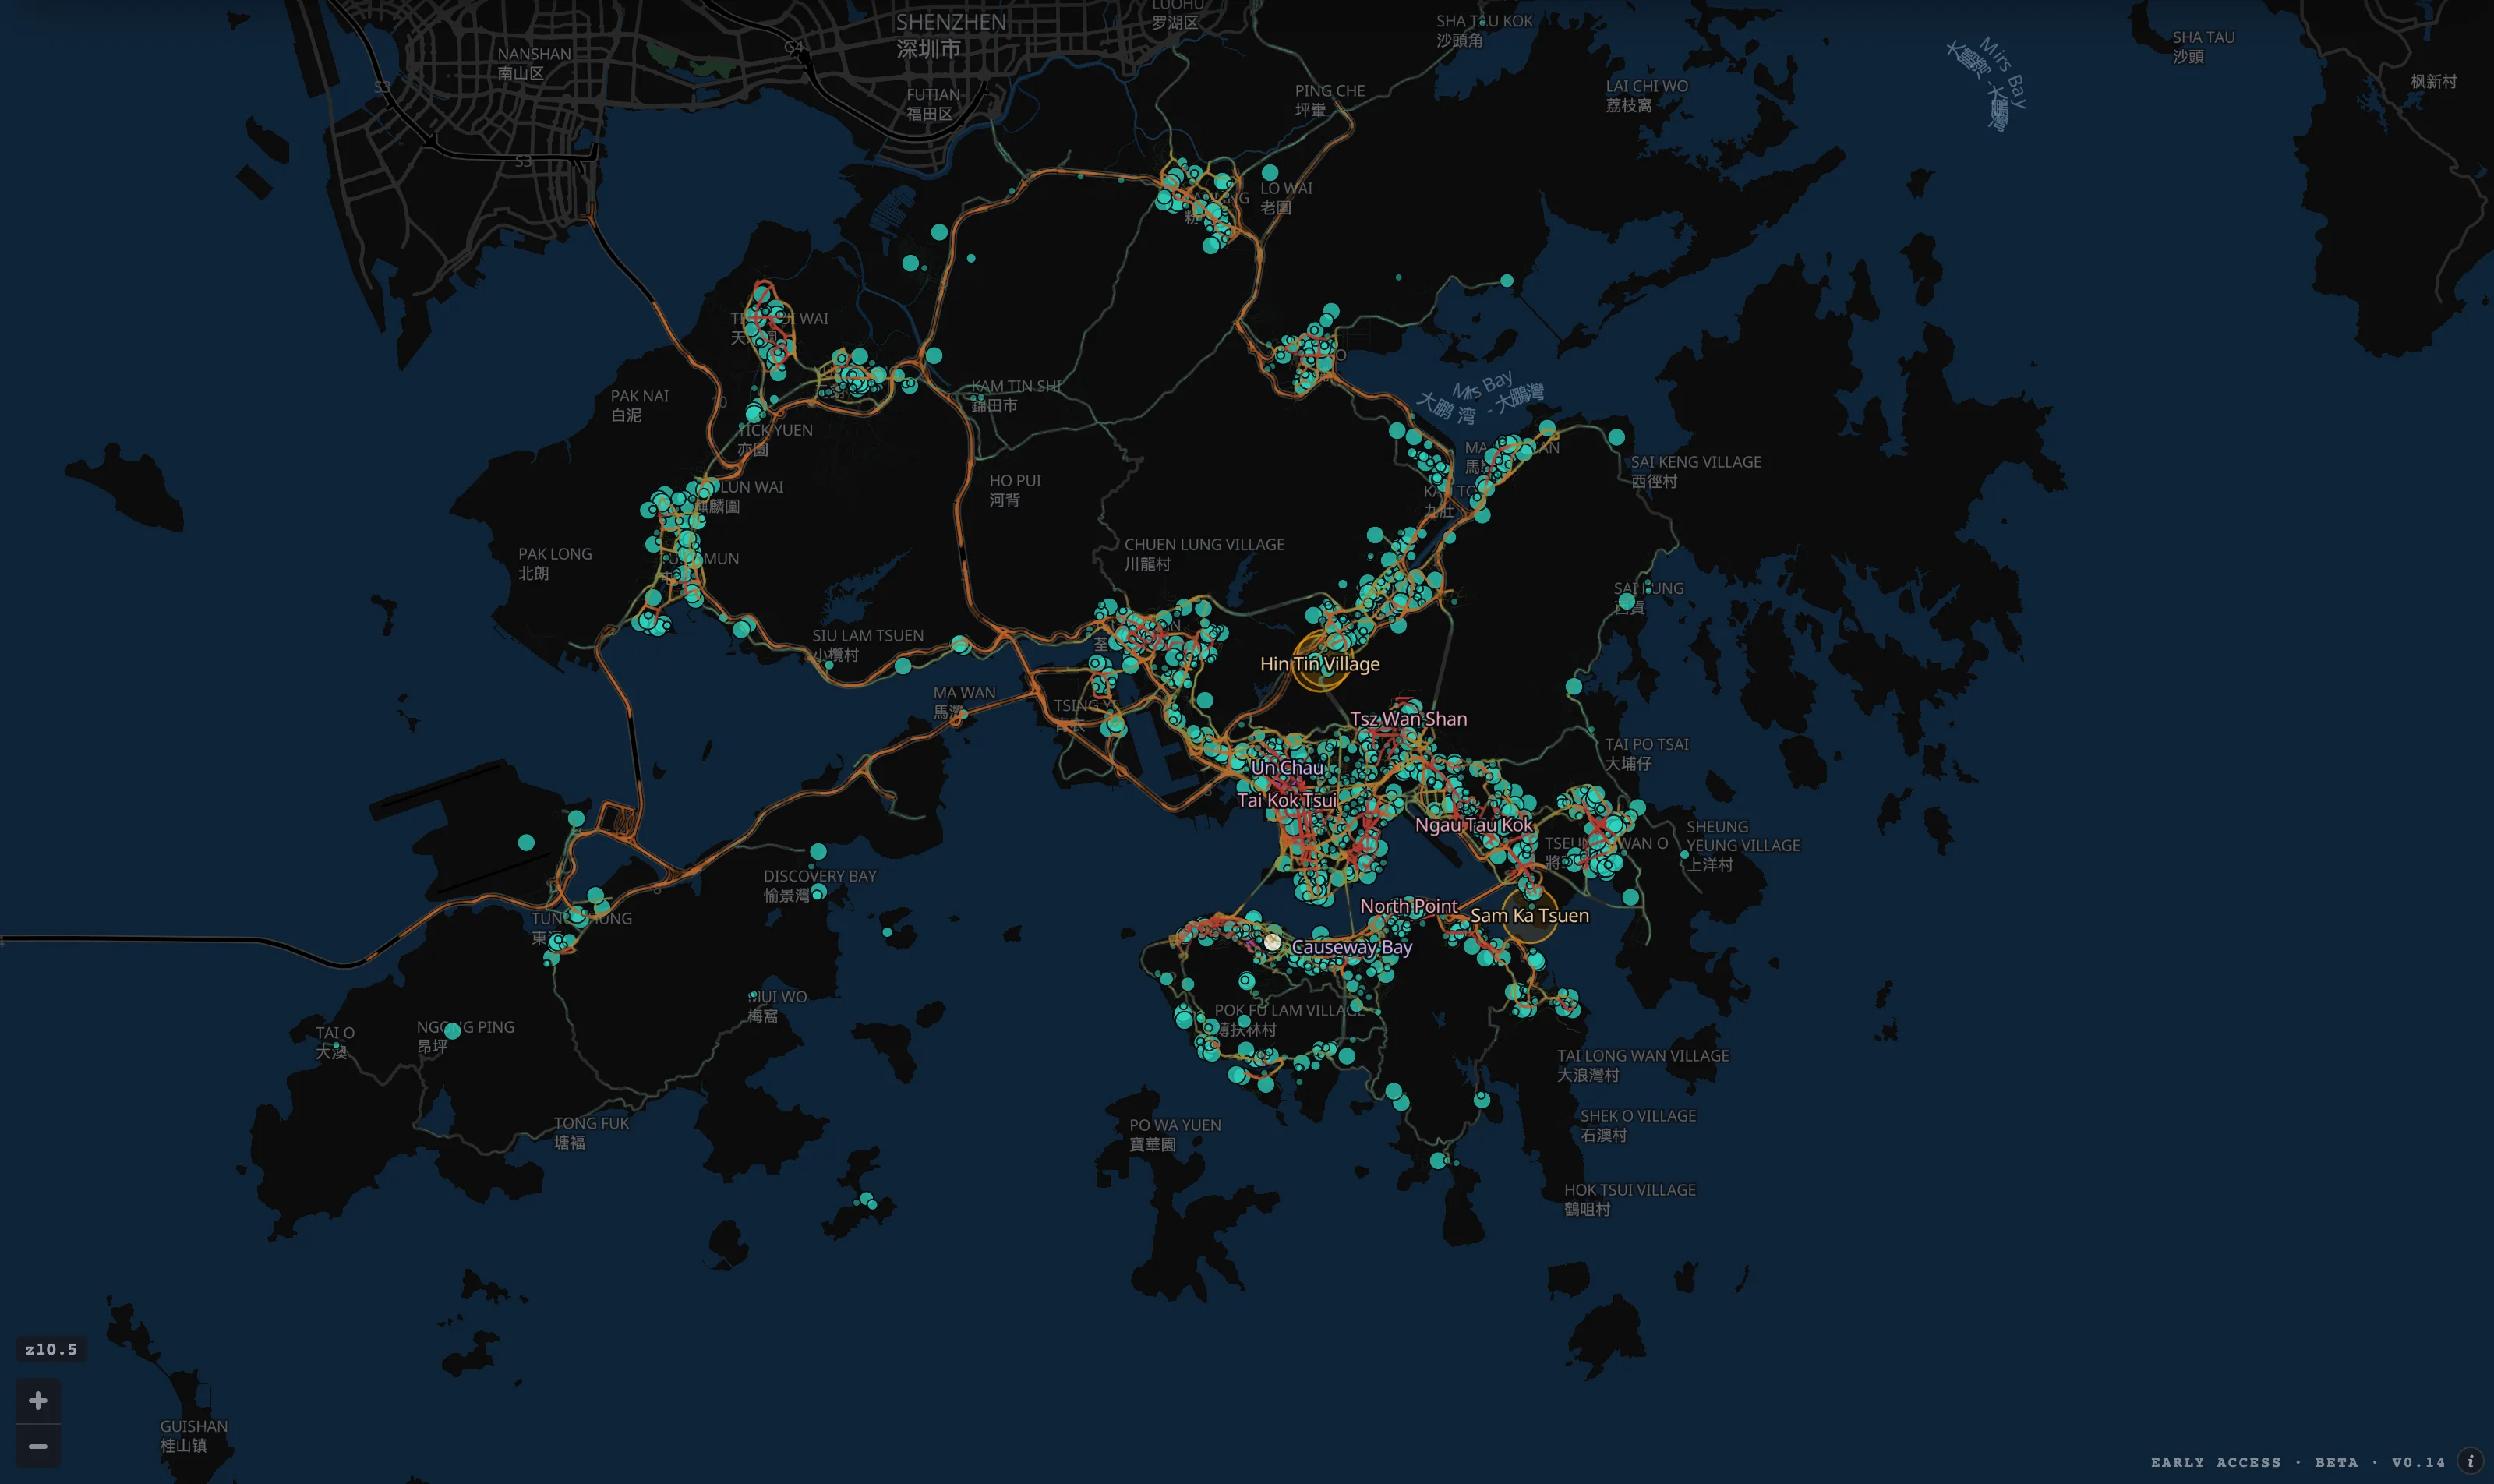Click the DISCOVERY BAY map label

tap(820, 885)
